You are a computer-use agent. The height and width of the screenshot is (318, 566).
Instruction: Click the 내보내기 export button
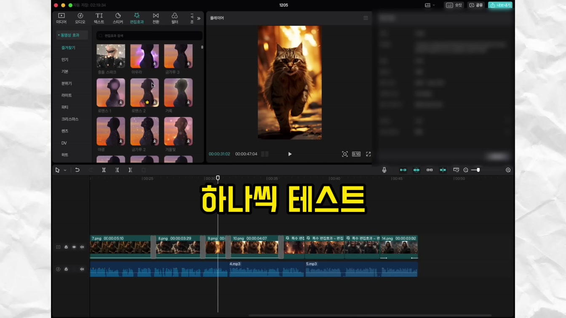point(500,5)
